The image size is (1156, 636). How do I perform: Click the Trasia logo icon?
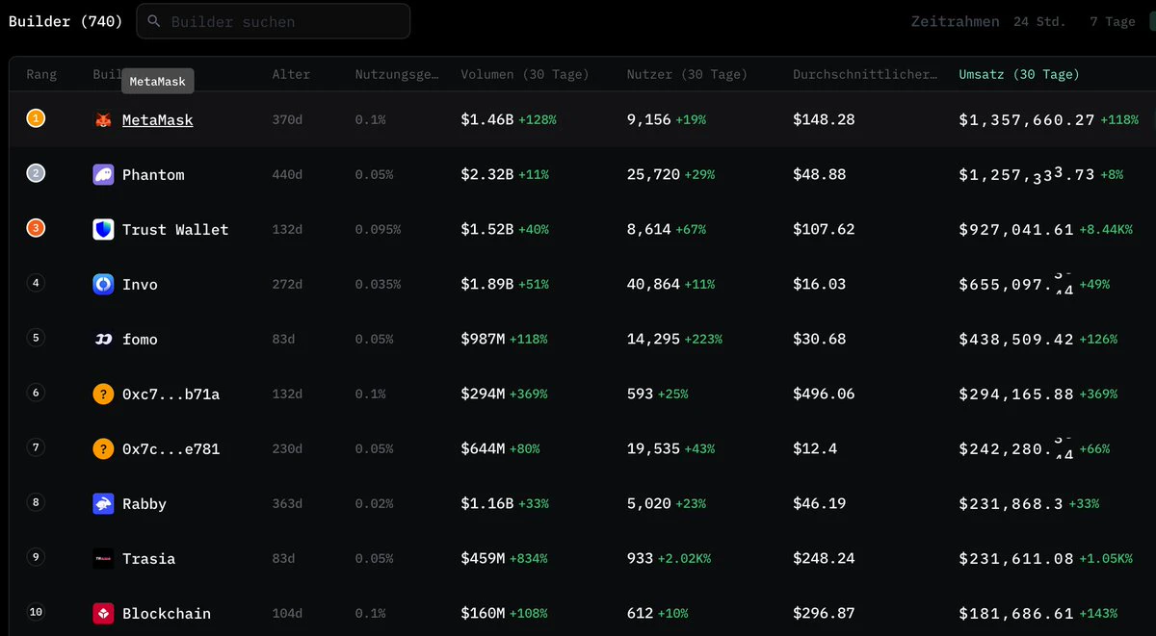(x=103, y=558)
